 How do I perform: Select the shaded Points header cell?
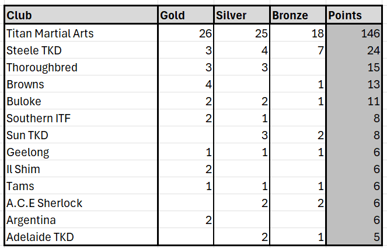pyautogui.click(x=355, y=16)
